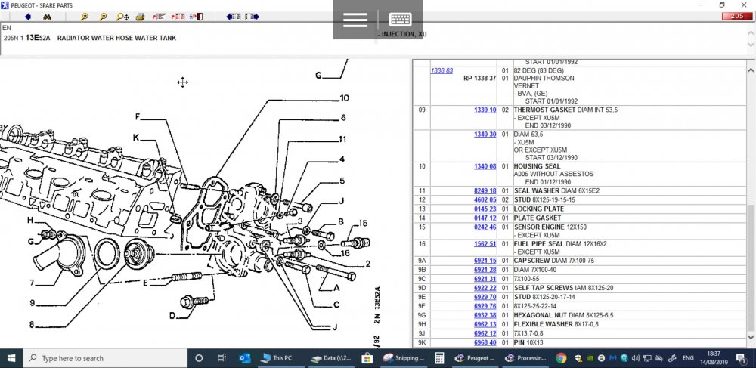Viewport: 756px width, 368px height.
Task: Open part number 1562 51 fuel pipe seal
Action: point(485,244)
